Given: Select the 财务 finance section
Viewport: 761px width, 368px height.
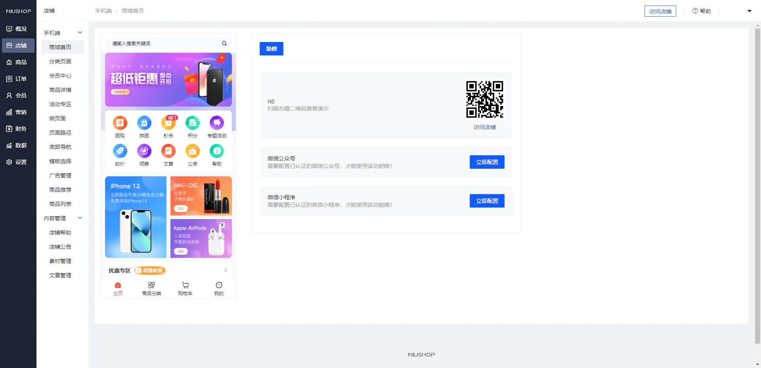Looking at the screenshot, I should click(18, 128).
